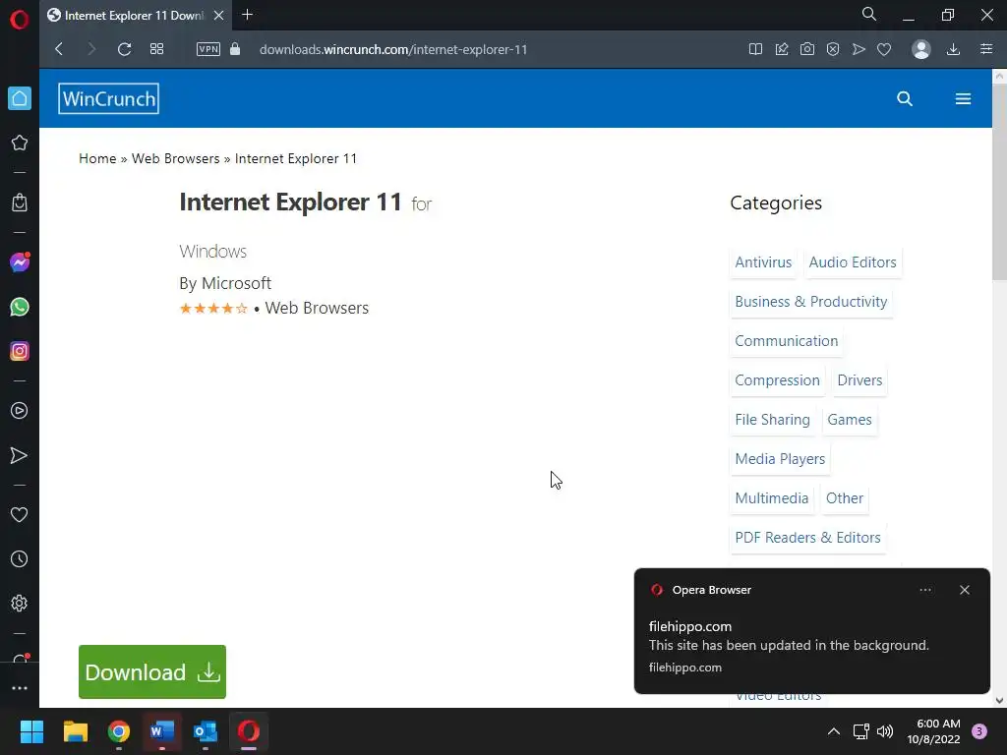
Task: Toggle the VPN badge in address bar
Action: coord(208,49)
